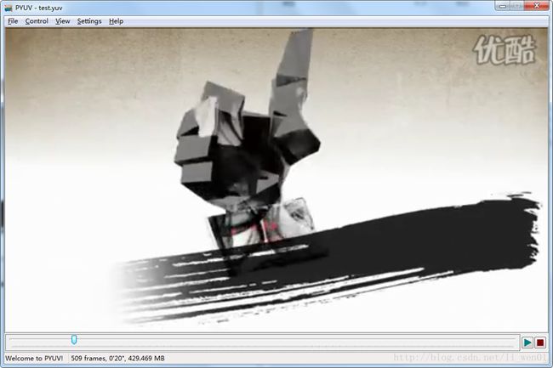Click the video frame display area
Image resolution: width=553 pixels, height=368 pixels.
(276, 179)
